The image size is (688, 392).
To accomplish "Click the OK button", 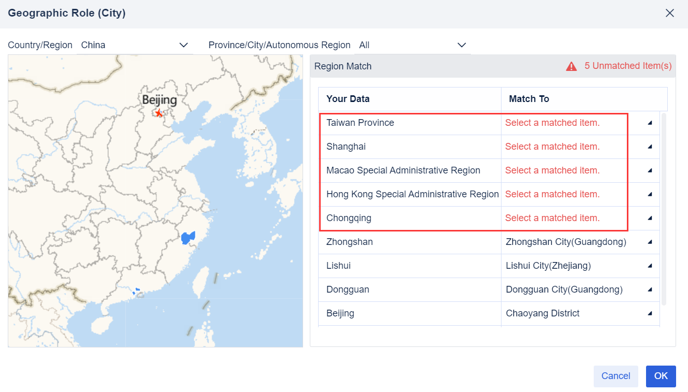I will click(661, 376).
